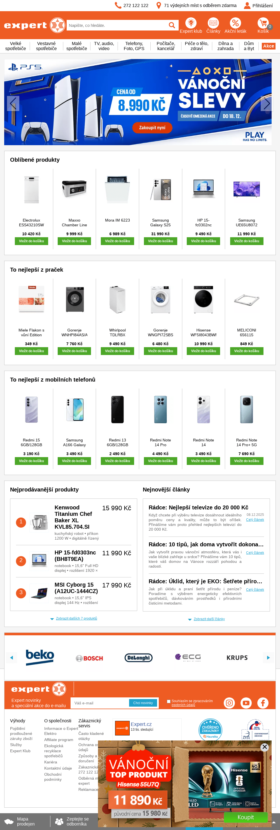This screenshot has width=280, height=830.
Task: Go to next banner slide
Action: (x=267, y=104)
